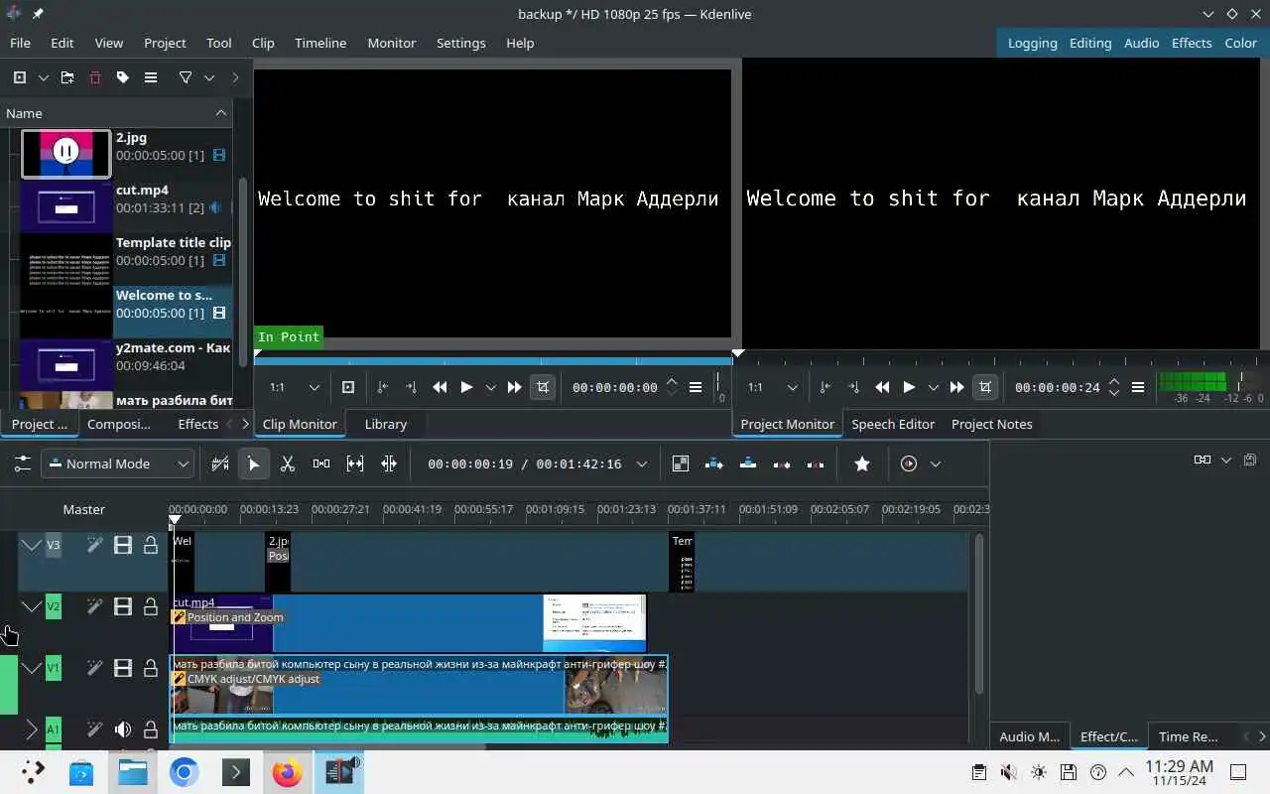Click the lift timeline zone icon

point(816,463)
